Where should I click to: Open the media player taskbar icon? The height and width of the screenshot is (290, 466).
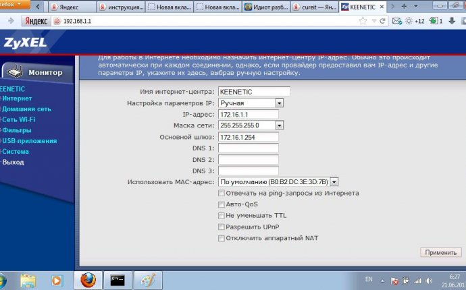57,281
